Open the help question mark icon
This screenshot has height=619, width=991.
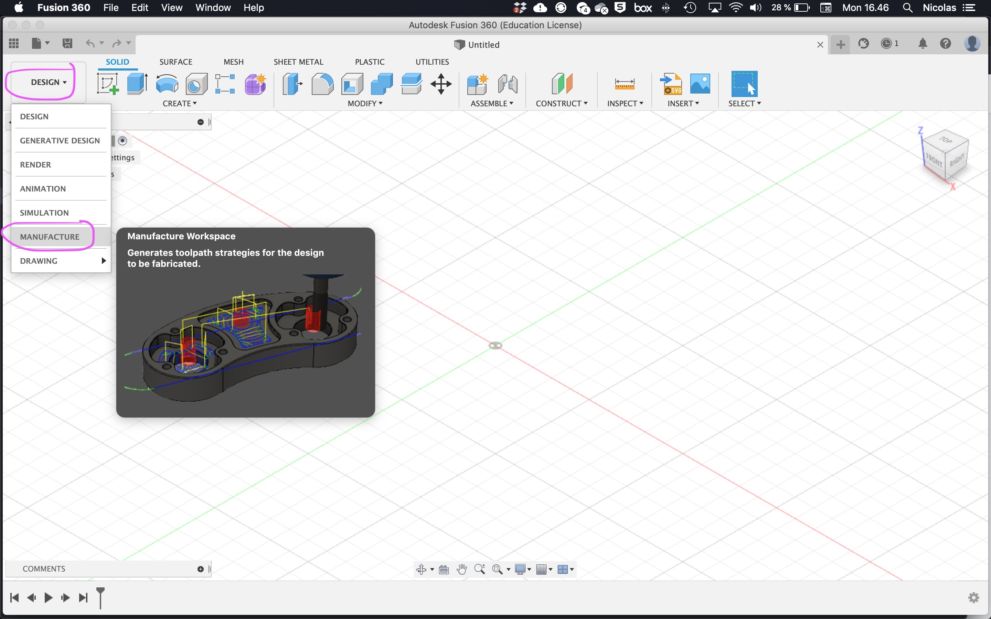946,43
